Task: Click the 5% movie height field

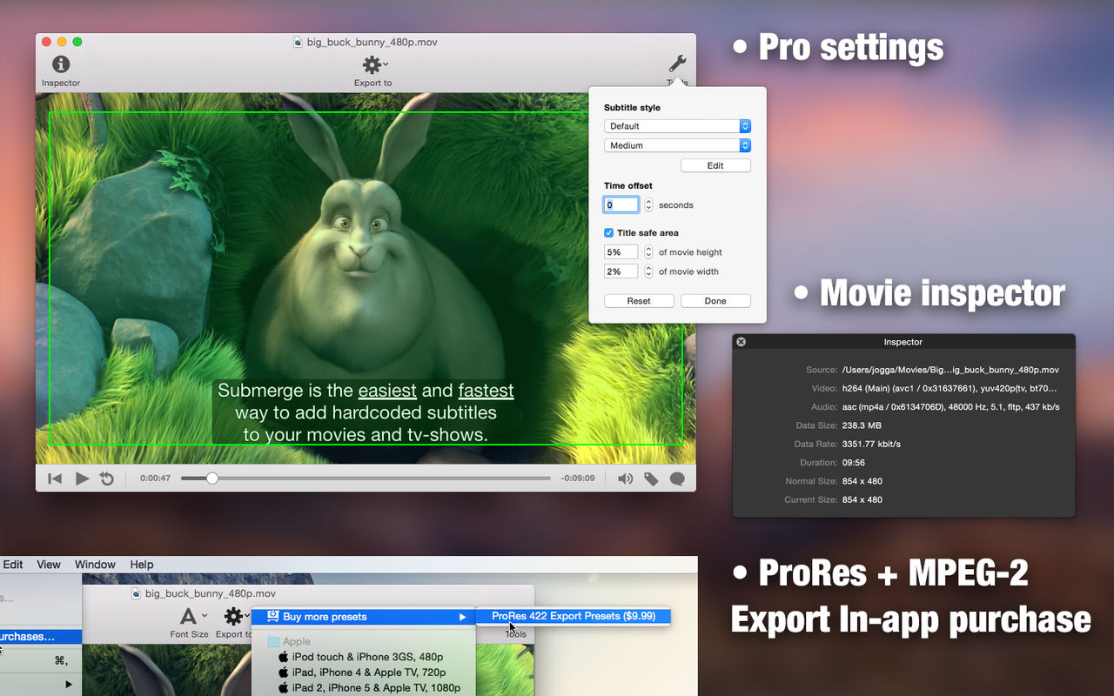Action: click(621, 252)
